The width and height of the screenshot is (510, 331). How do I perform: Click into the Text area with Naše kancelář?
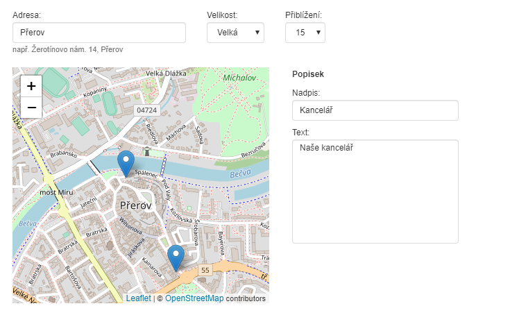pyautogui.click(x=375, y=191)
